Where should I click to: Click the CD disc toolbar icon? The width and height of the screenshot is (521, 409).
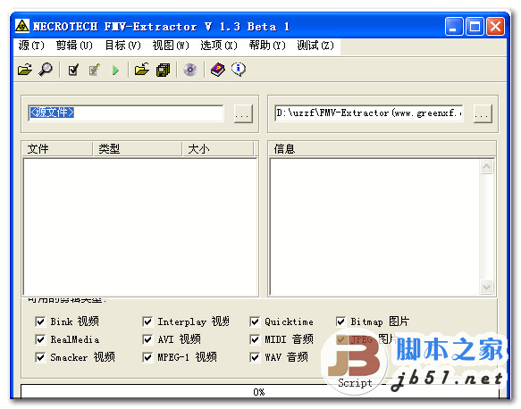(190, 70)
